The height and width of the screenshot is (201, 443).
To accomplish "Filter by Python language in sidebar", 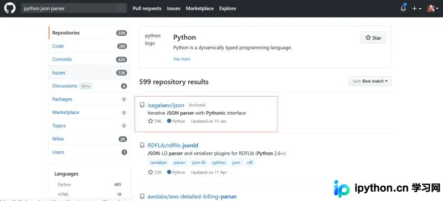I will pos(89,184).
